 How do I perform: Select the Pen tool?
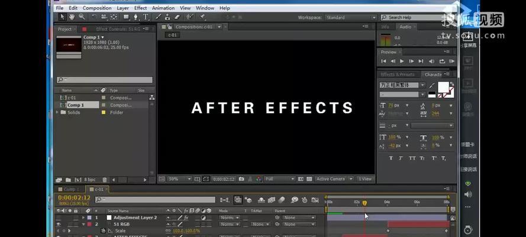(136, 17)
